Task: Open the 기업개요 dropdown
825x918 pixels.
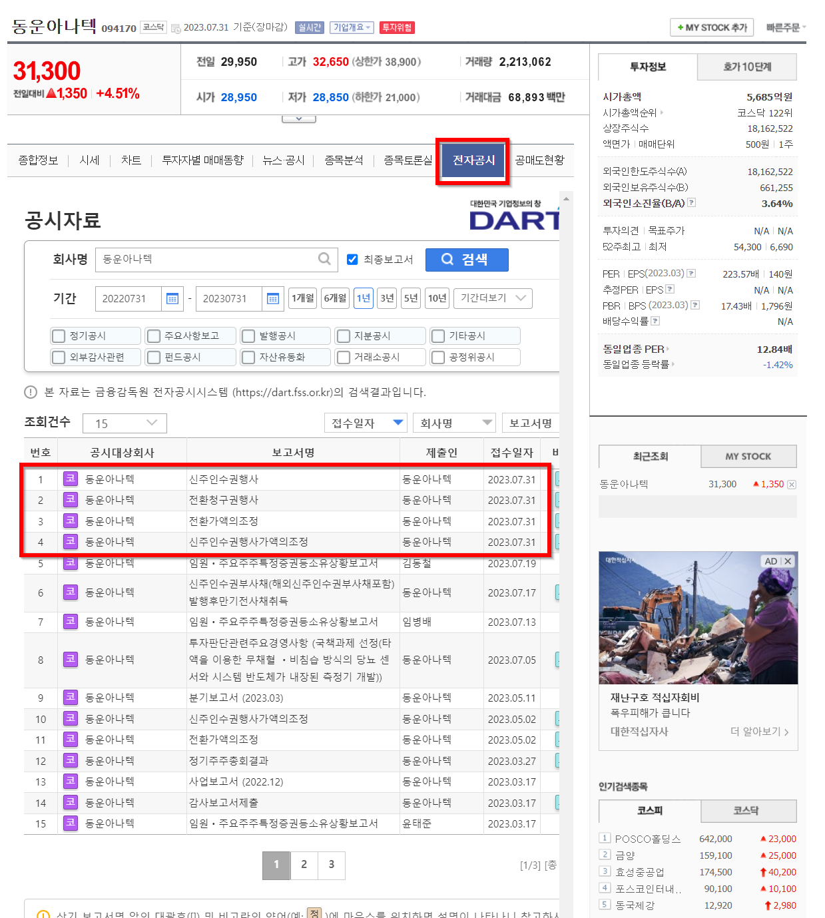Action: pos(352,27)
